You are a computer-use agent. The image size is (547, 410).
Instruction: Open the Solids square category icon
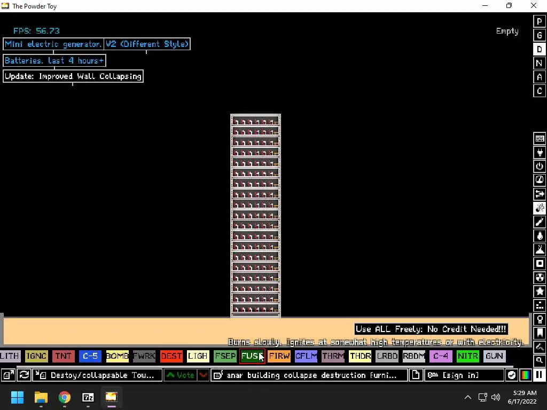(540, 264)
